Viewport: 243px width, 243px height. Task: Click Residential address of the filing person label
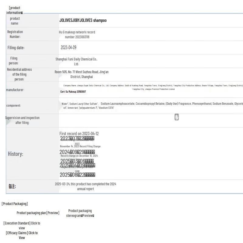(19, 74)
